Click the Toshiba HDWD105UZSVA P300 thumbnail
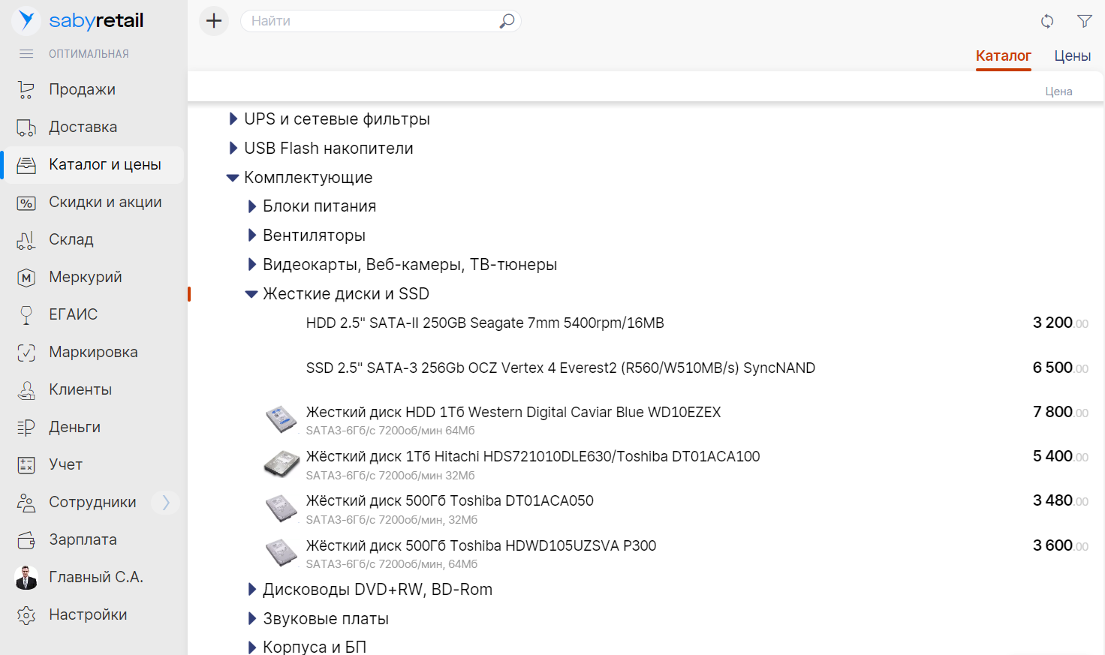 coord(282,553)
